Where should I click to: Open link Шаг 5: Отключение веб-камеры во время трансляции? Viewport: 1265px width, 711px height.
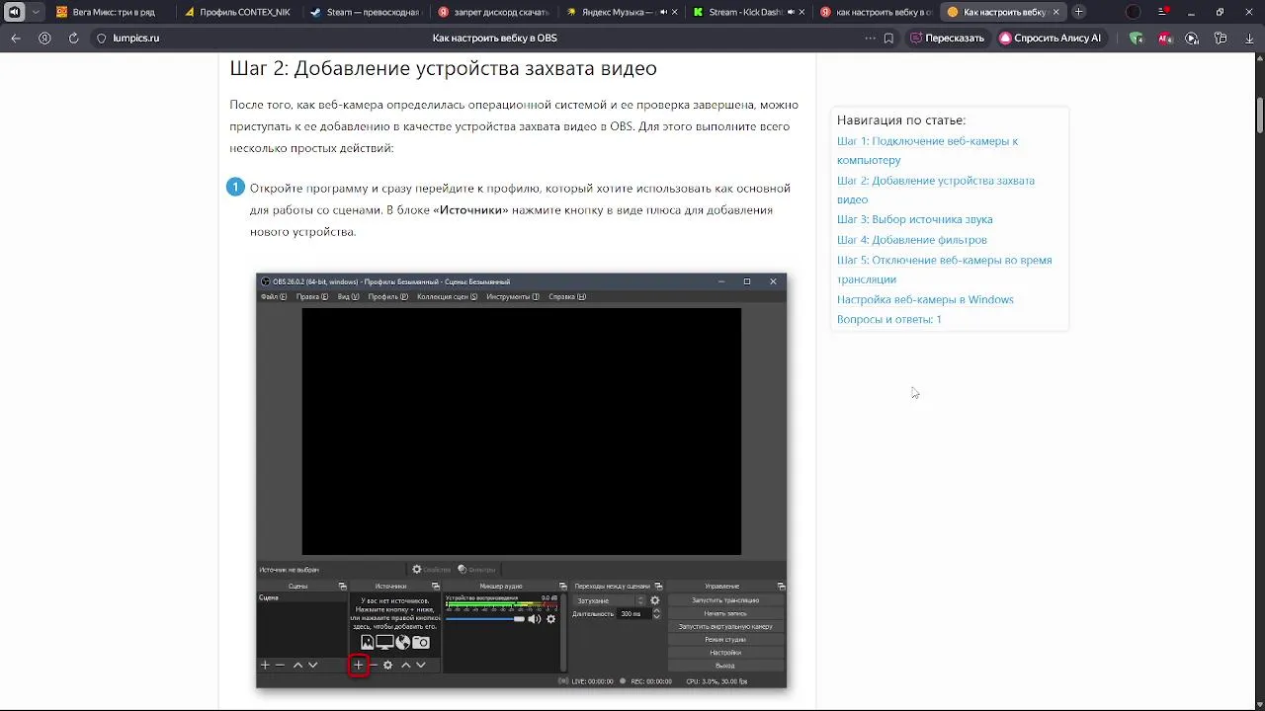coord(944,270)
